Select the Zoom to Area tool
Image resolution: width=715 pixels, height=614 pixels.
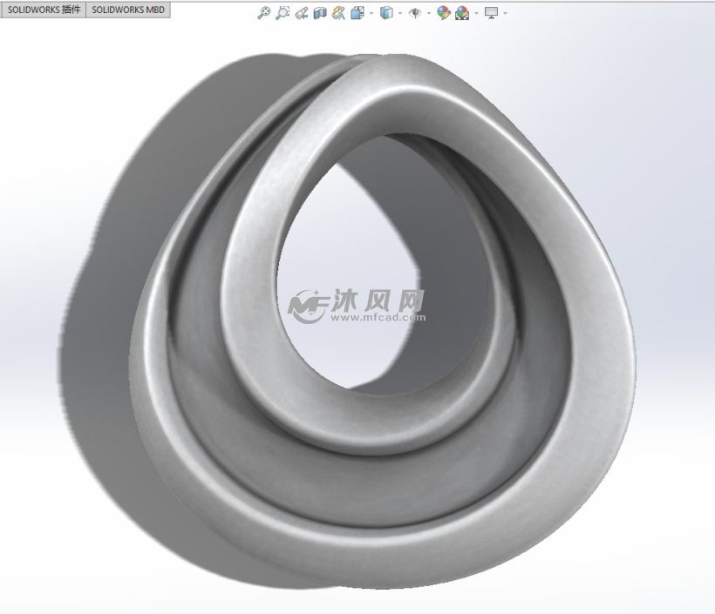(283, 13)
